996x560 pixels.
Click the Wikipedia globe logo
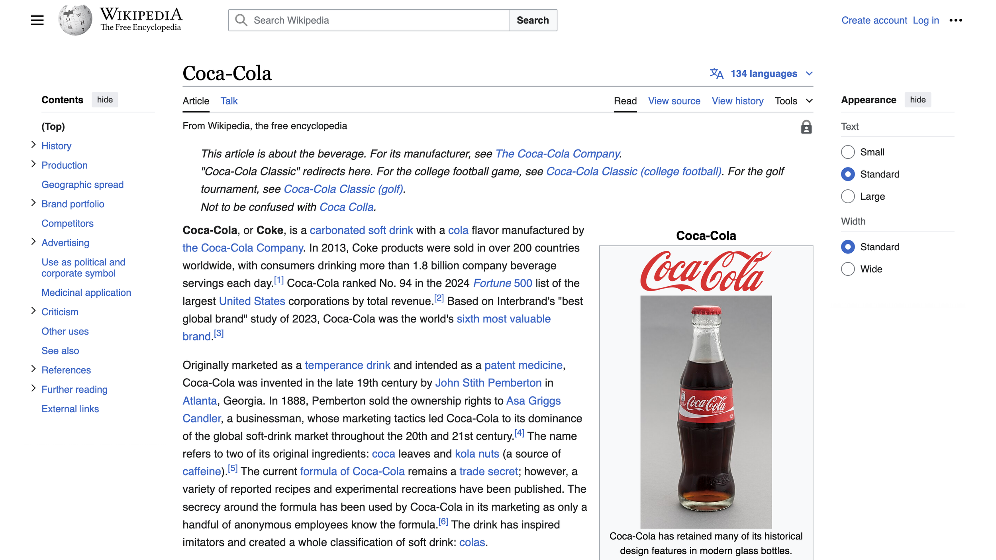coord(75,20)
